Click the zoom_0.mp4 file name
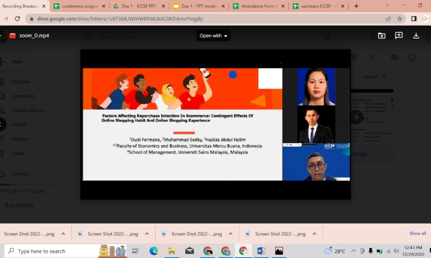The width and height of the screenshot is (431, 258). pos(34,36)
